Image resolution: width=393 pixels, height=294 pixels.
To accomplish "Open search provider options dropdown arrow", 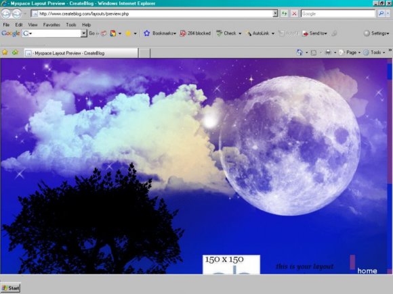I will [388, 14].
